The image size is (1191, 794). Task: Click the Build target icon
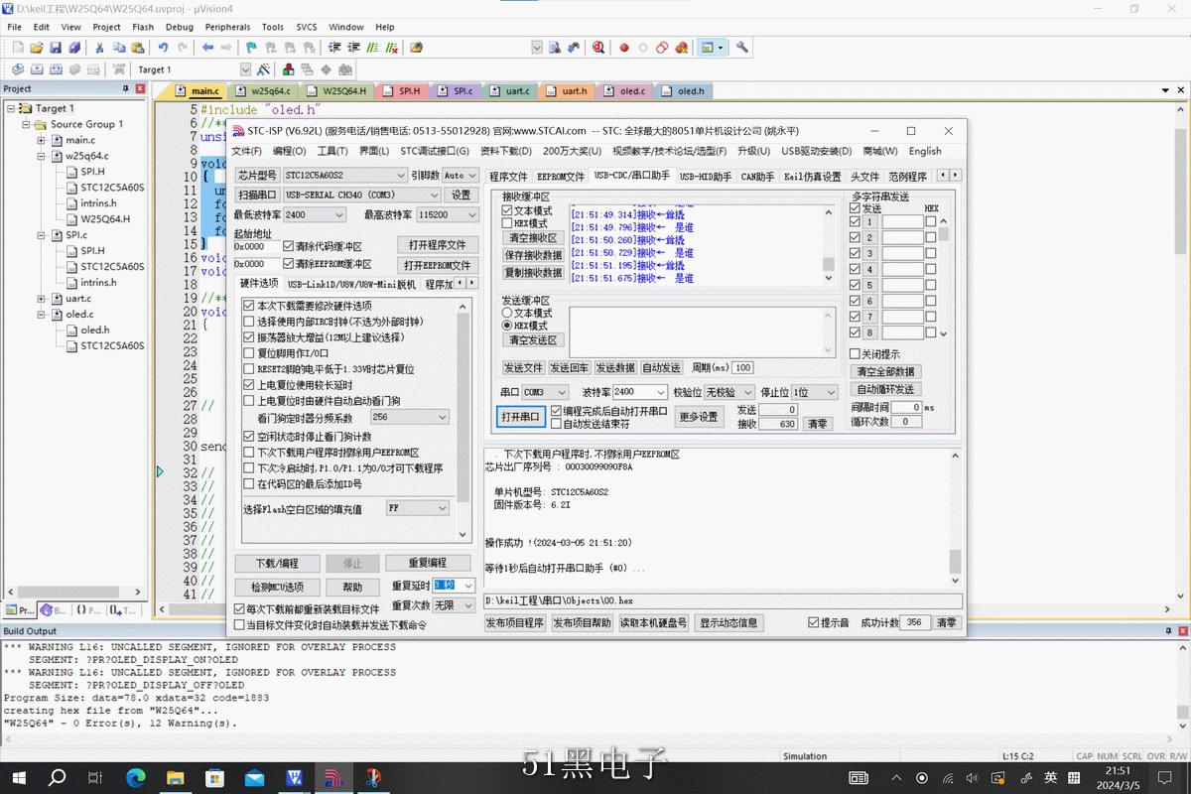pos(37,69)
